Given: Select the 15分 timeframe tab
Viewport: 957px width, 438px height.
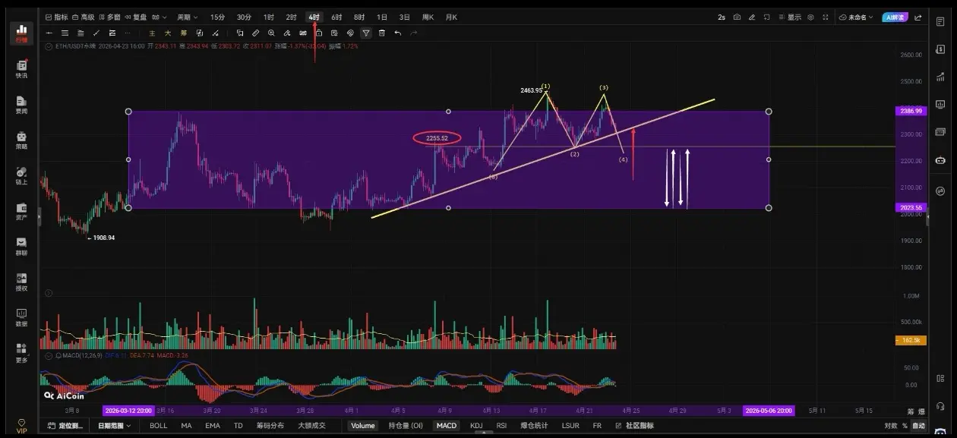Looking at the screenshot, I should [x=217, y=17].
